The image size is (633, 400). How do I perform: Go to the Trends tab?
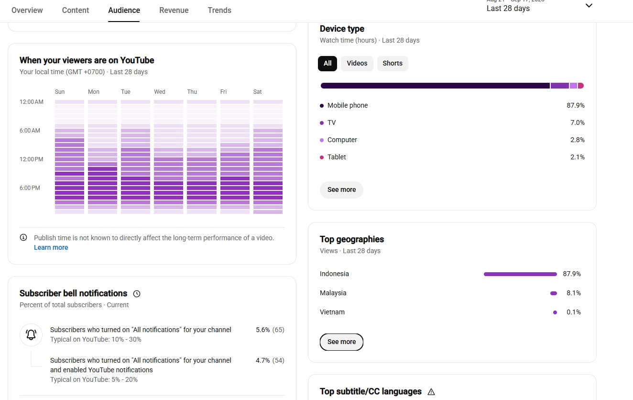[219, 11]
